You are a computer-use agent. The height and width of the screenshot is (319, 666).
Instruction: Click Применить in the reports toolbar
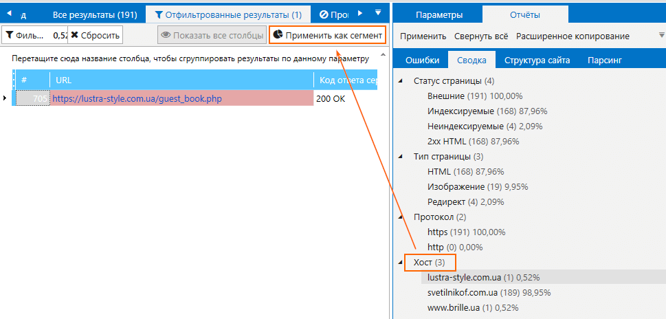423,36
